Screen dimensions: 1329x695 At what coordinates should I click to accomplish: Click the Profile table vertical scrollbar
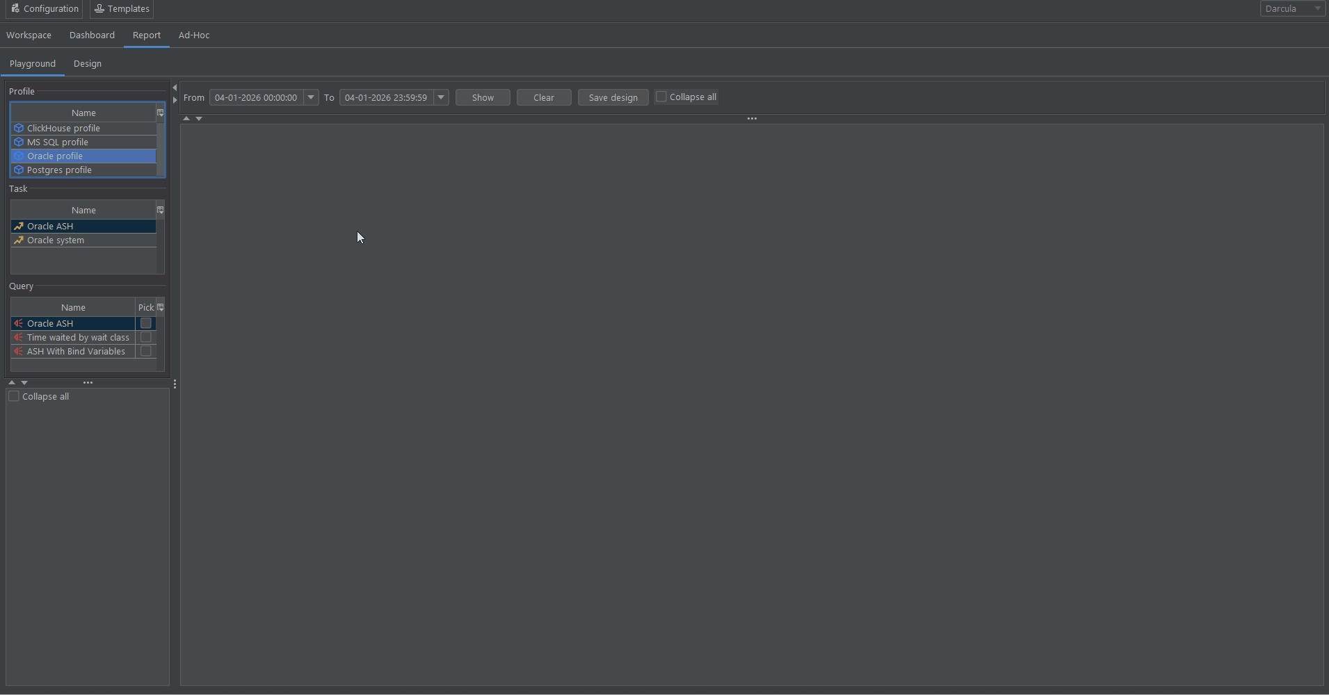point(161,149)
